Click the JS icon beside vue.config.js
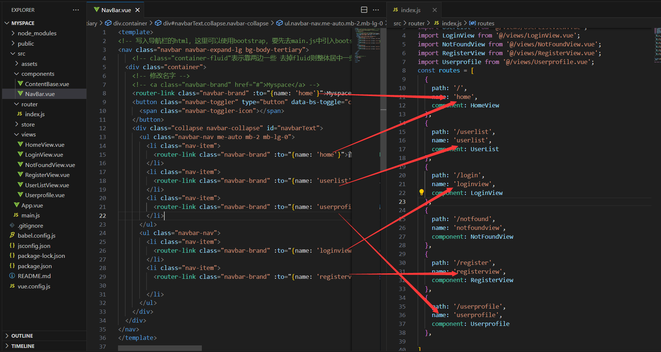The height and width of the screenshot is (352, 661). pos(12,286)
